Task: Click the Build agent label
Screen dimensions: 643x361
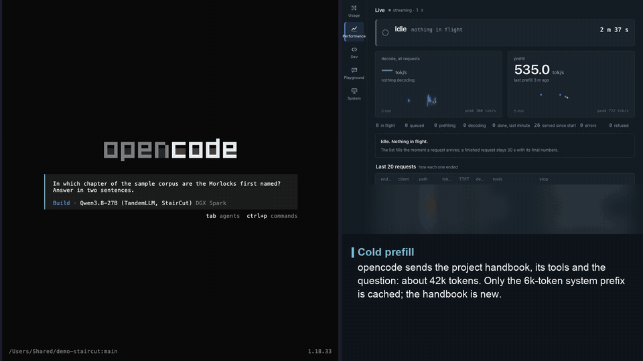Action: coord(61,203)
